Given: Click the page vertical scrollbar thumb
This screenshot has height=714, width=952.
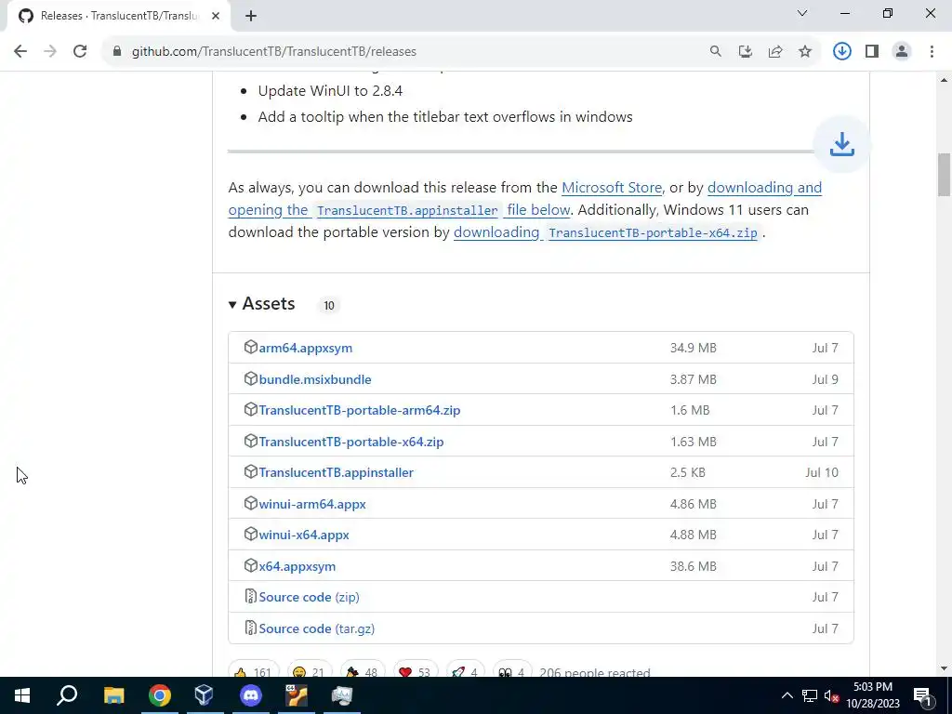Looking at the screenshot, I should [x=944, y=176].
